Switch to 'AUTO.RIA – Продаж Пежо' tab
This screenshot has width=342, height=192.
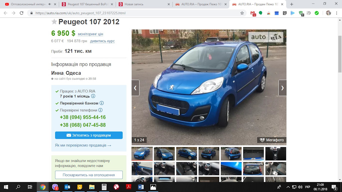pos(201,4)
